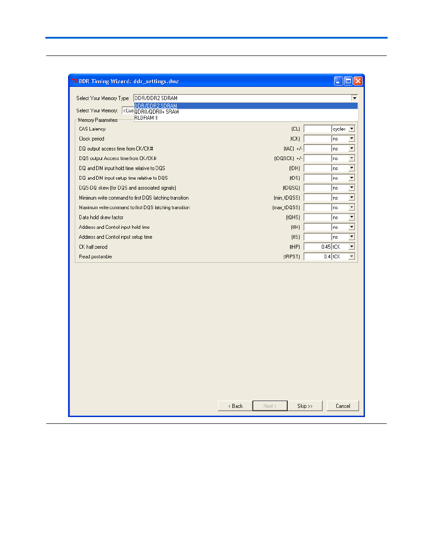Open the tIH unit dropdown
This screenshot has height=558, width=433.
pyautogui.click(x=351, y=227)
